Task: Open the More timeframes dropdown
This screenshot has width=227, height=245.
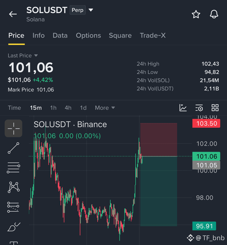Action: tap(105, 108)
